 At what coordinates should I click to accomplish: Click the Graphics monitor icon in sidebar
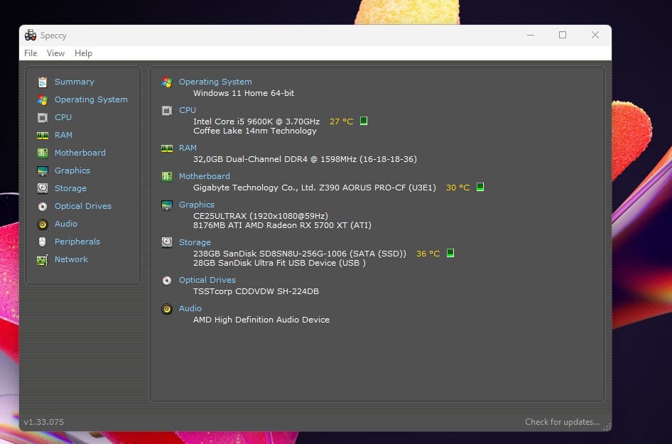click(43, 170)
